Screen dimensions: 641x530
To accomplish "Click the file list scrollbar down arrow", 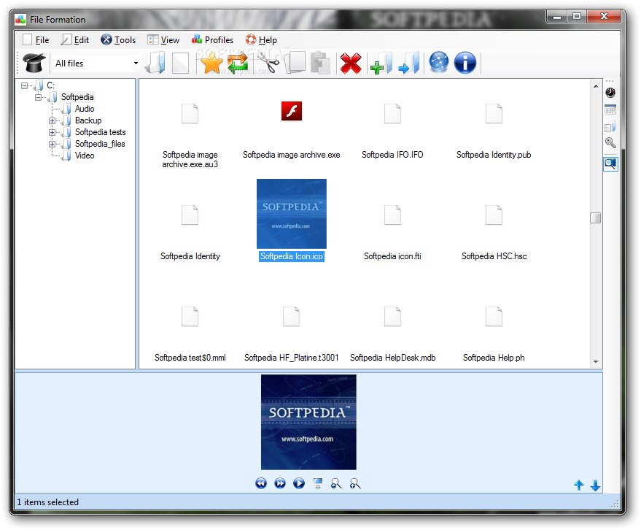I will (596, 362).
